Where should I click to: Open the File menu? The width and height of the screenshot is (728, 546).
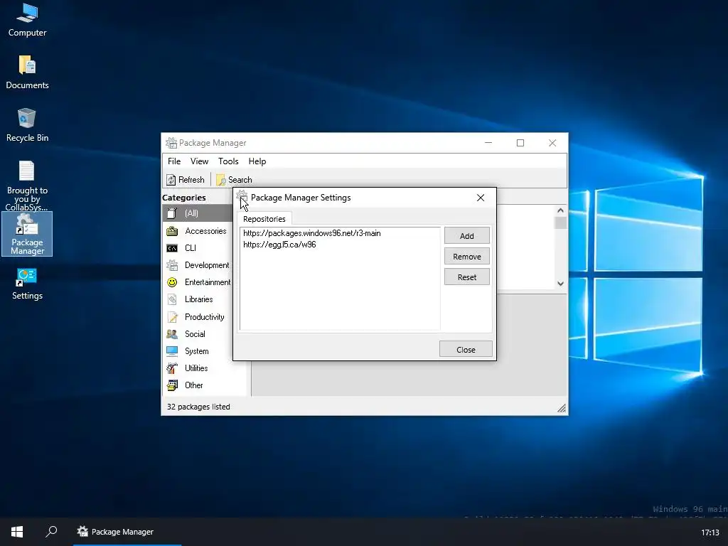[174, 161]
